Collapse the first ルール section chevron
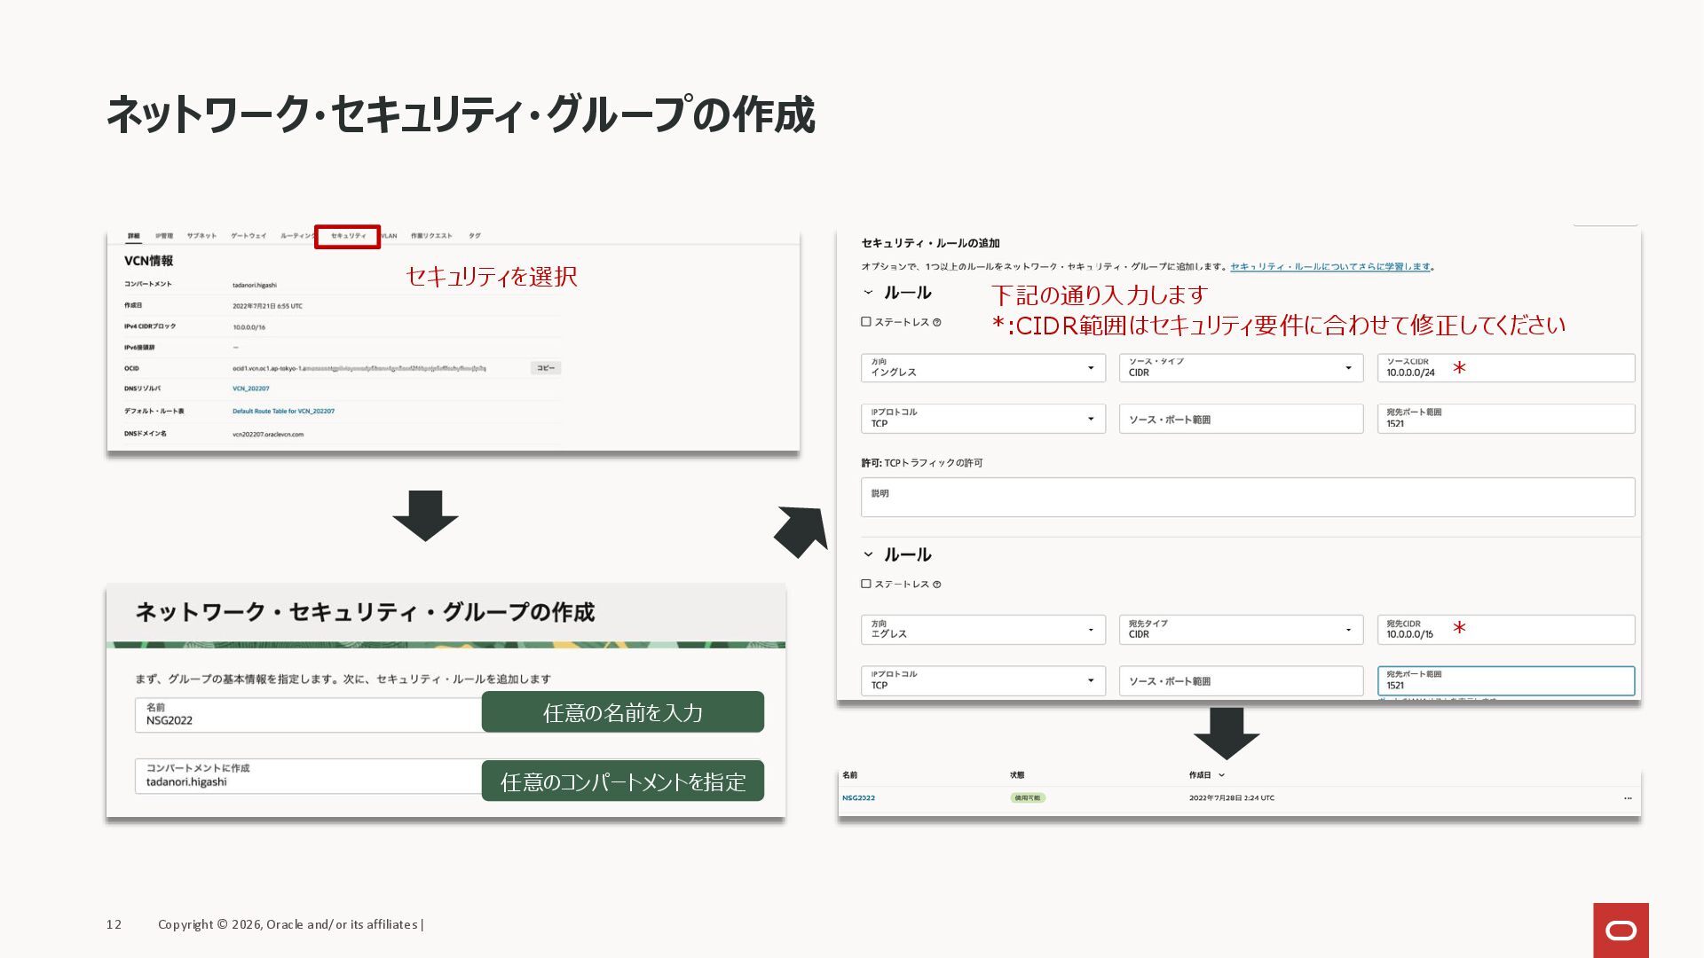 tap(868, 292)
